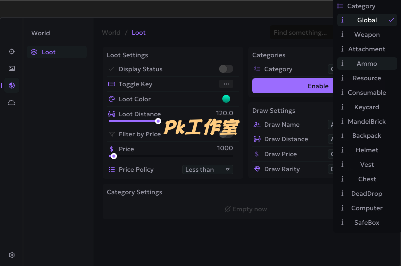The width and height of the screenshot is (401, 266).
Task: Select Ammo from the category list
Action: tap(367, 63)
